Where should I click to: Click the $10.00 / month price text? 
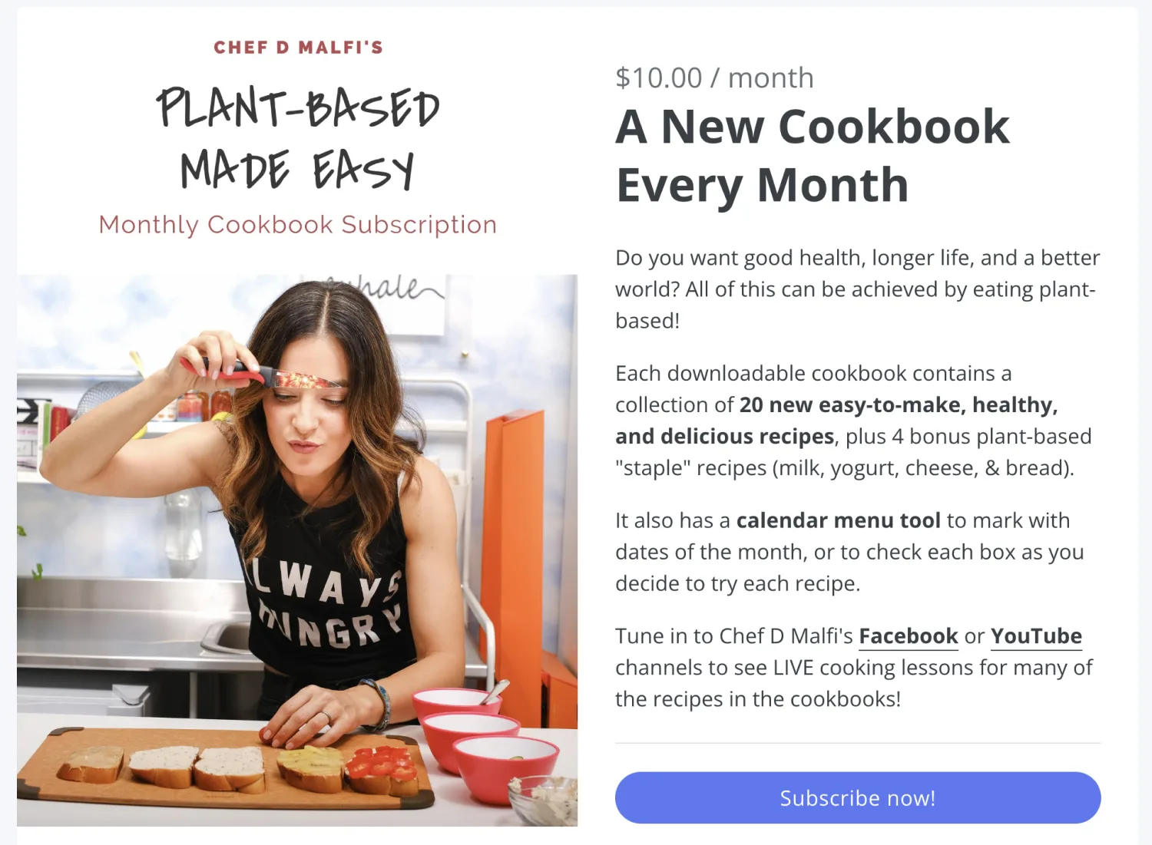click(714, 78)
